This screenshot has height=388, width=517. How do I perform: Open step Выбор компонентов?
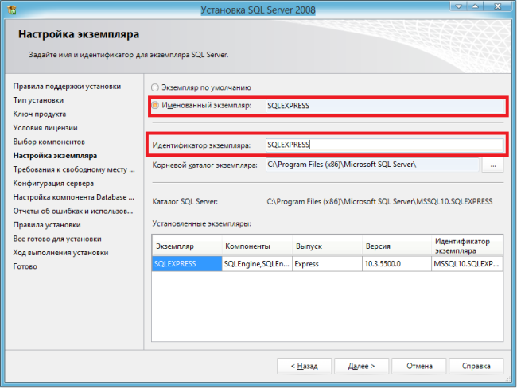(49, 142)
